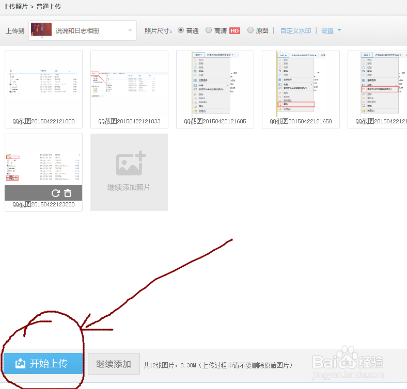The width and height of the screenshot is (407, 389).
Task: Click the 上传到 label
Action: pos(15,30)
